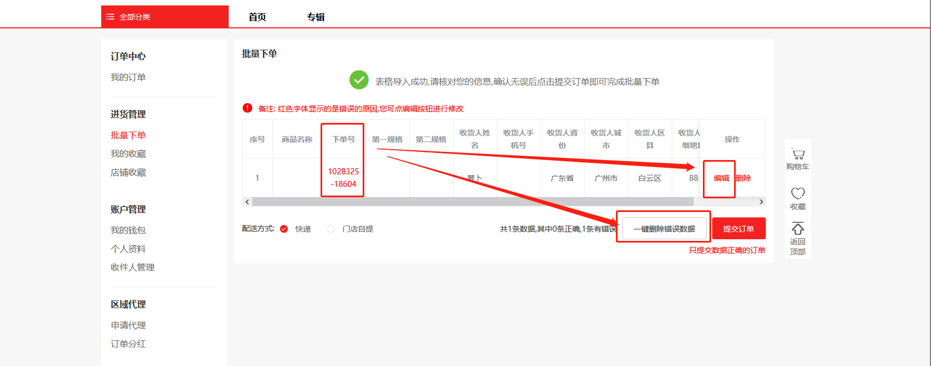Expand the 全部分类 category menu
This screenshot has height=366, width=931.
coord(135,17)
